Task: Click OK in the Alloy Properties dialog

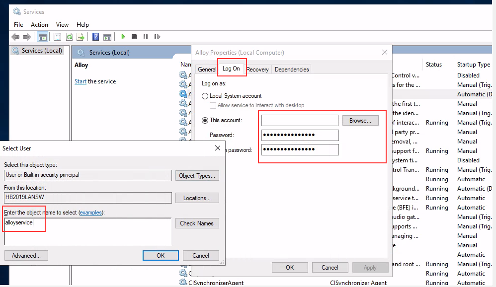Action: click(x=290, y=268)
